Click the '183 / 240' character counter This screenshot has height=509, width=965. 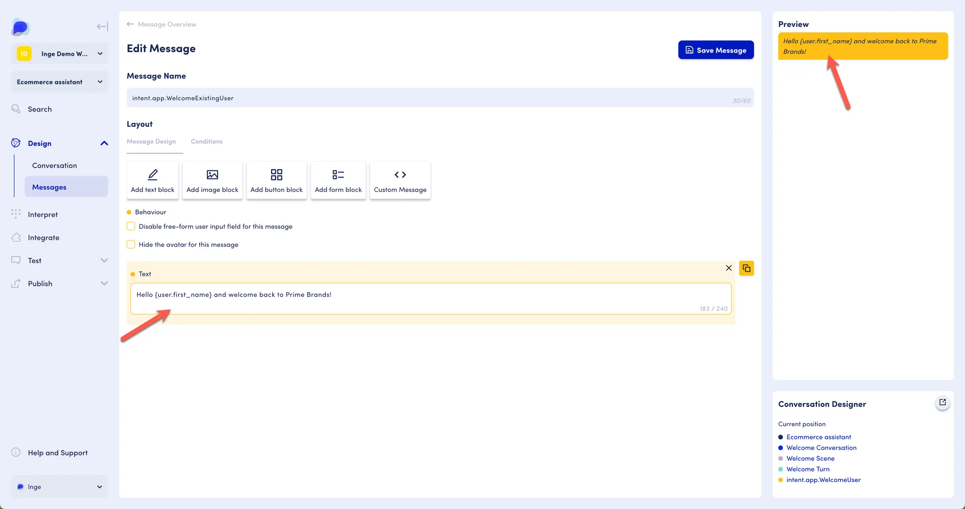(x=714, y=308)
